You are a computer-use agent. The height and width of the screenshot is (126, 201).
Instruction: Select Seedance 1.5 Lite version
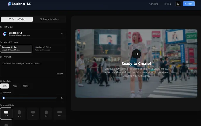[49, 49]
